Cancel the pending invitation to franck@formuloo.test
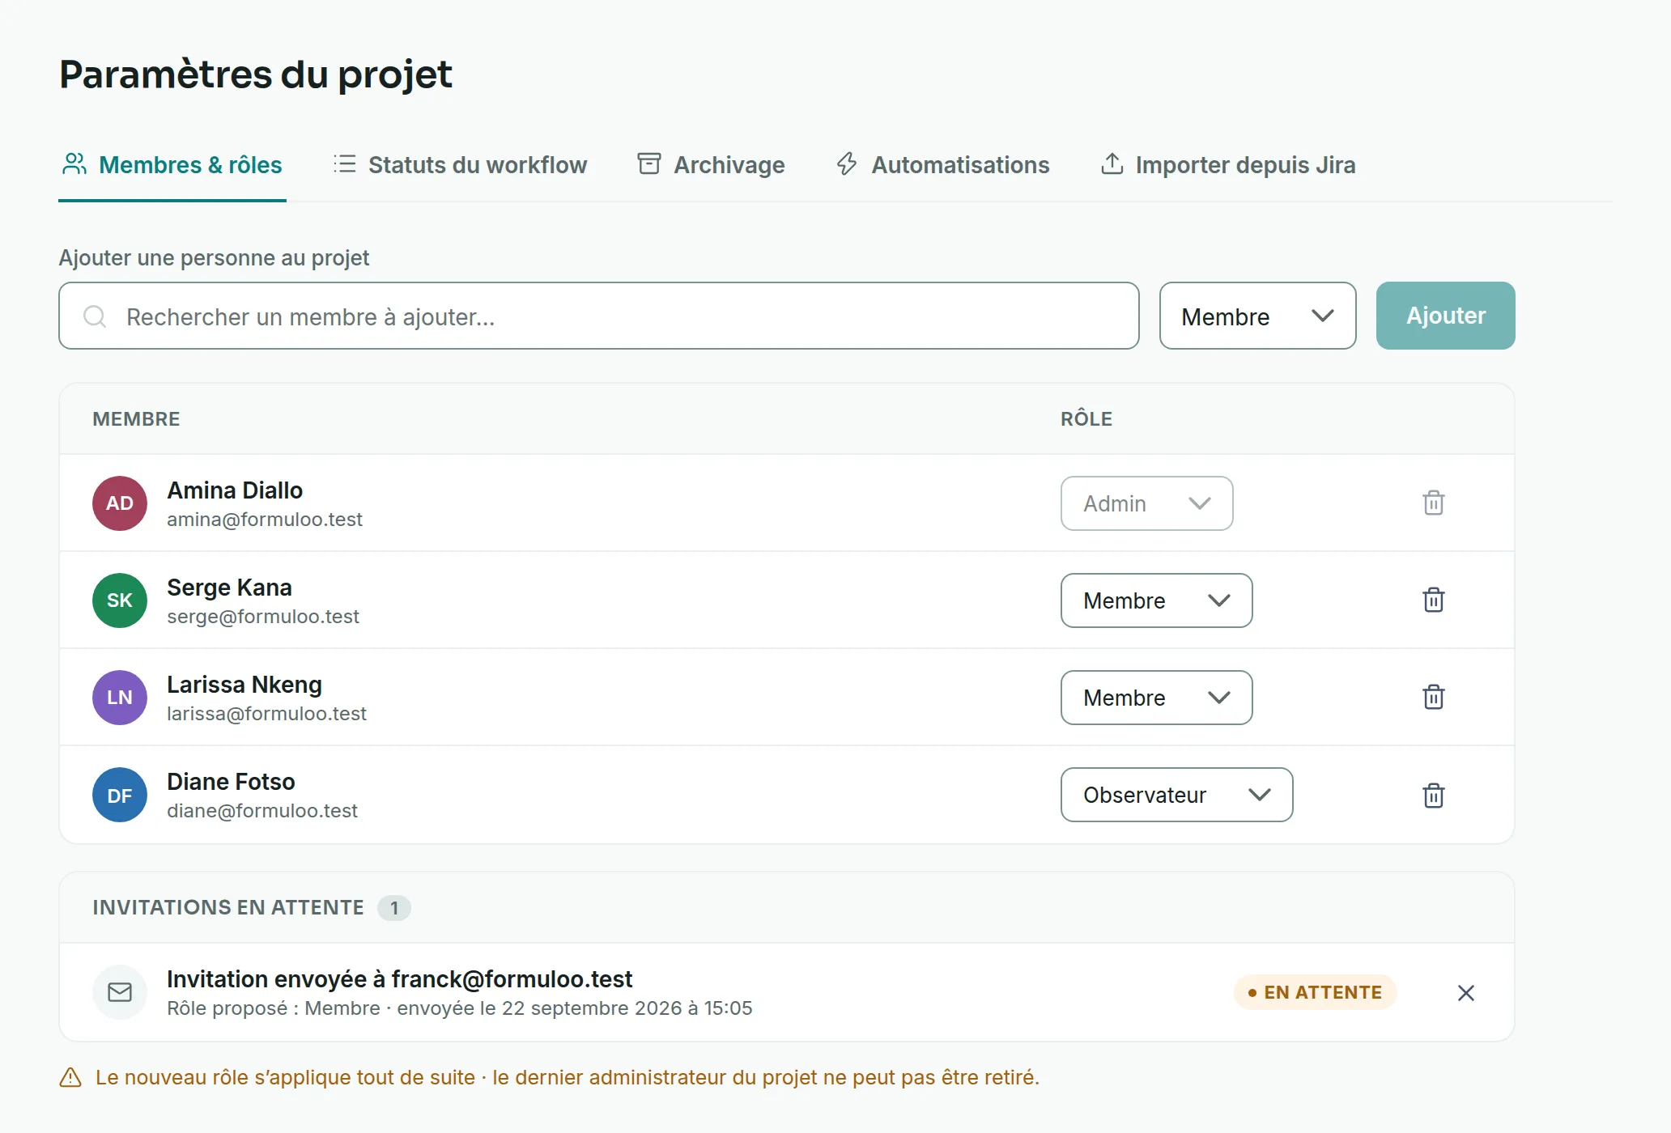 pyautogui.click(x=1465, y=992)
